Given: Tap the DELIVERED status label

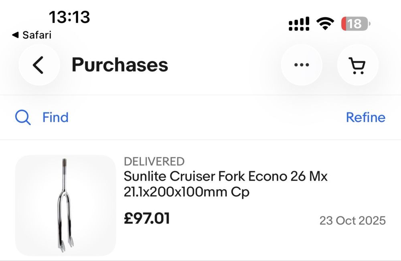Looking at the screenshot, I should point(154,161).
